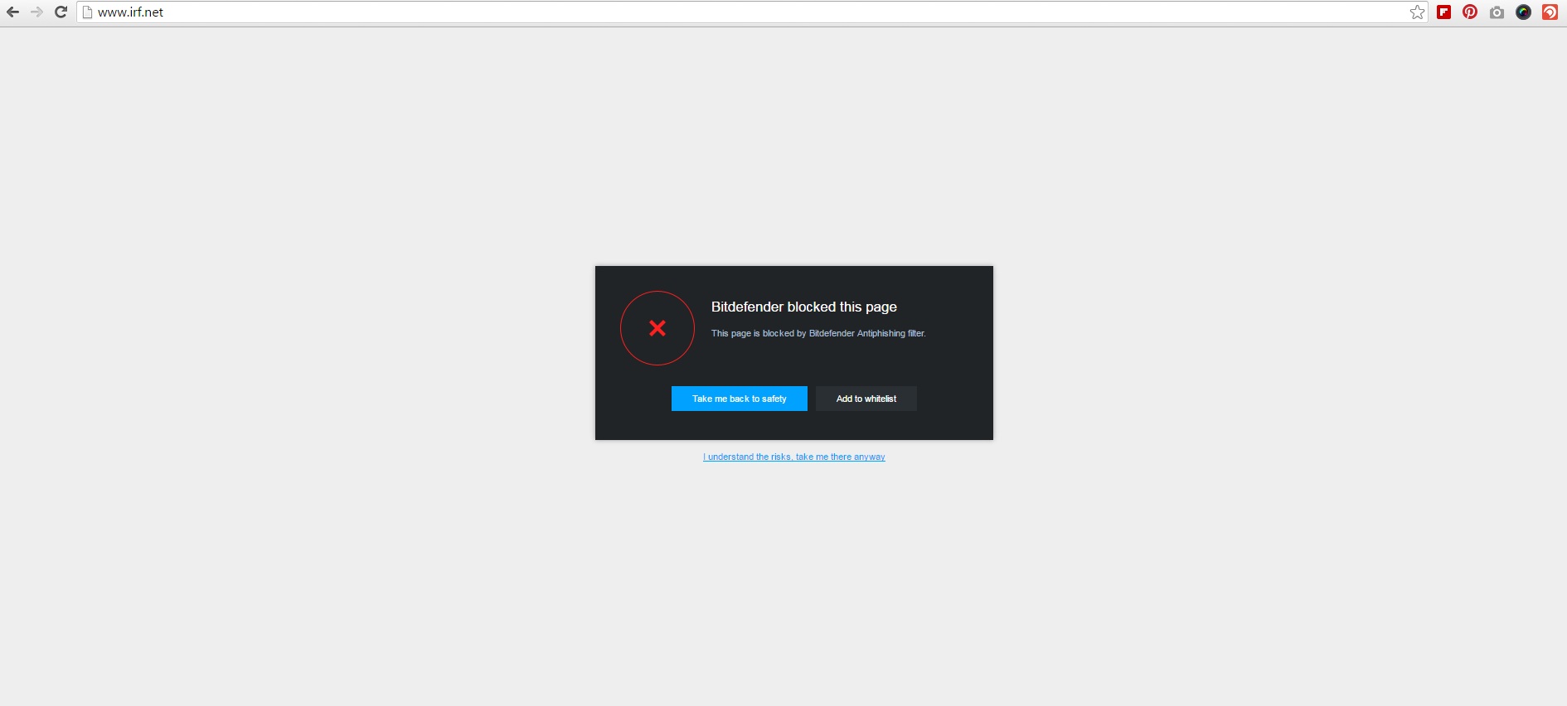
Task: Click the red Bitdefender-style extension icon at far right
Action: (1550, 12)
